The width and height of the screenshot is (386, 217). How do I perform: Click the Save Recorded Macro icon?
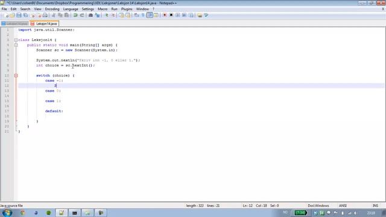191,15
